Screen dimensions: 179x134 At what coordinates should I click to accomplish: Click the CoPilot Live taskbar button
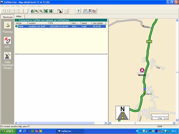coord(70,131)
